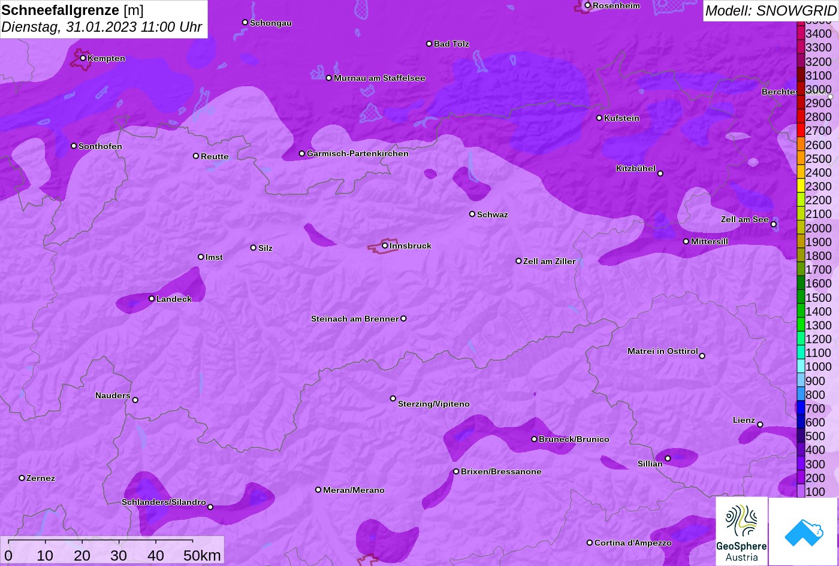This screenshot has height=566, width=839.
Task: Click the 50km scale bar label
Action: [202, 555]
